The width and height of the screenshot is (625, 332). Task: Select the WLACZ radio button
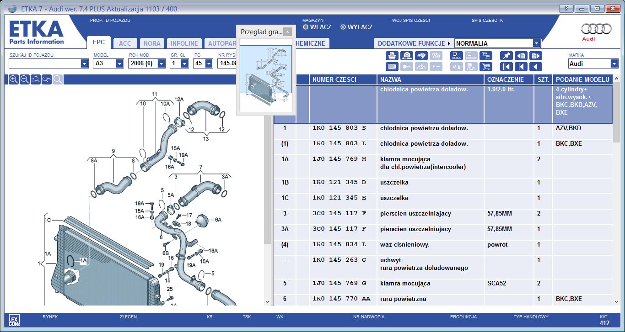coord(306,27)
